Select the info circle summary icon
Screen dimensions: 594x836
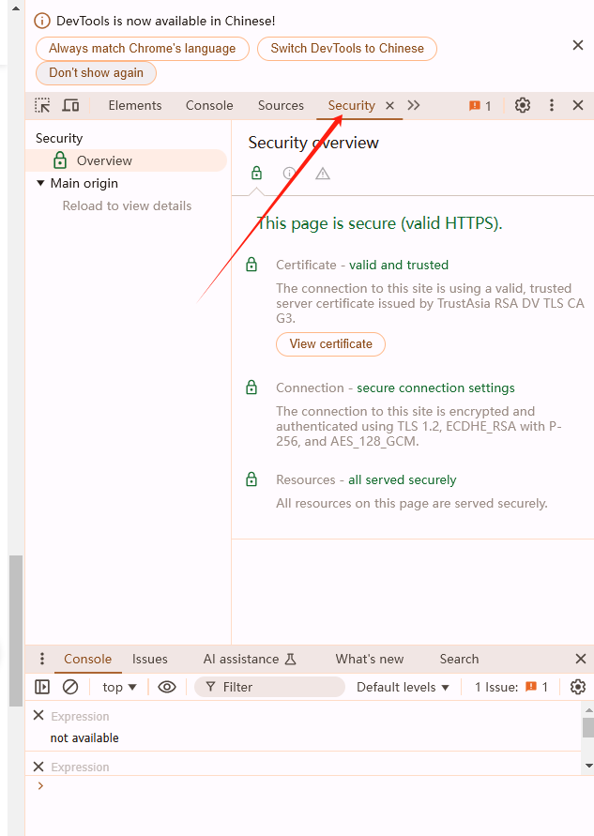coord(289,174)
